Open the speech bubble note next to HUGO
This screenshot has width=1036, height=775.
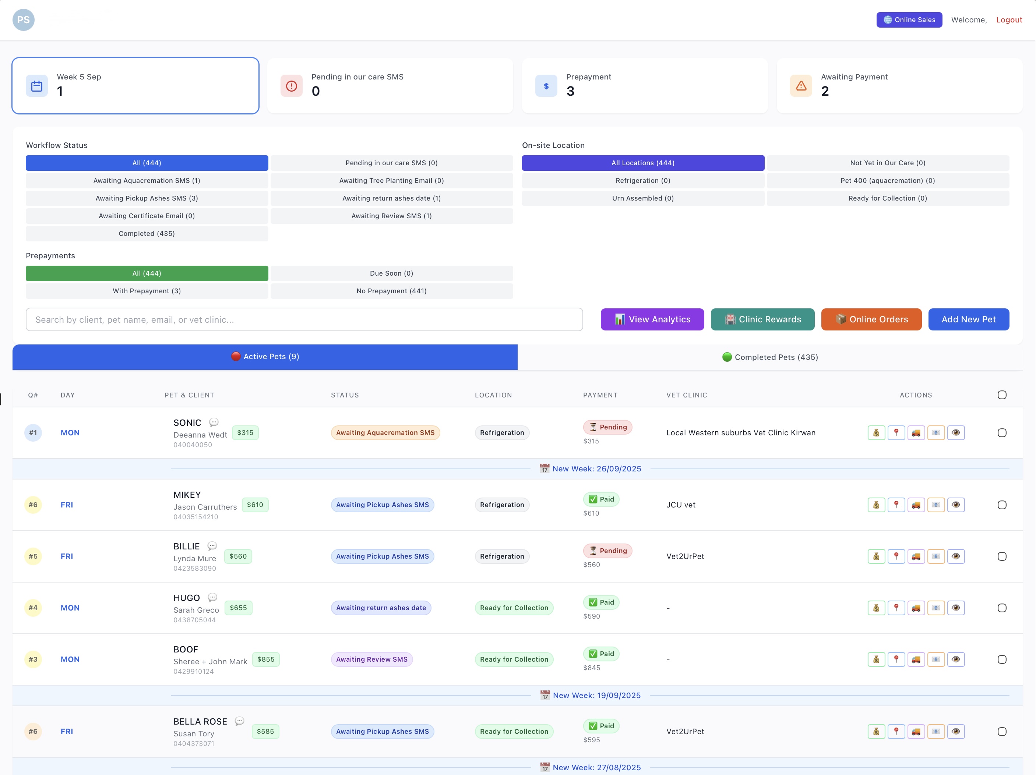[x=212, y=598]
